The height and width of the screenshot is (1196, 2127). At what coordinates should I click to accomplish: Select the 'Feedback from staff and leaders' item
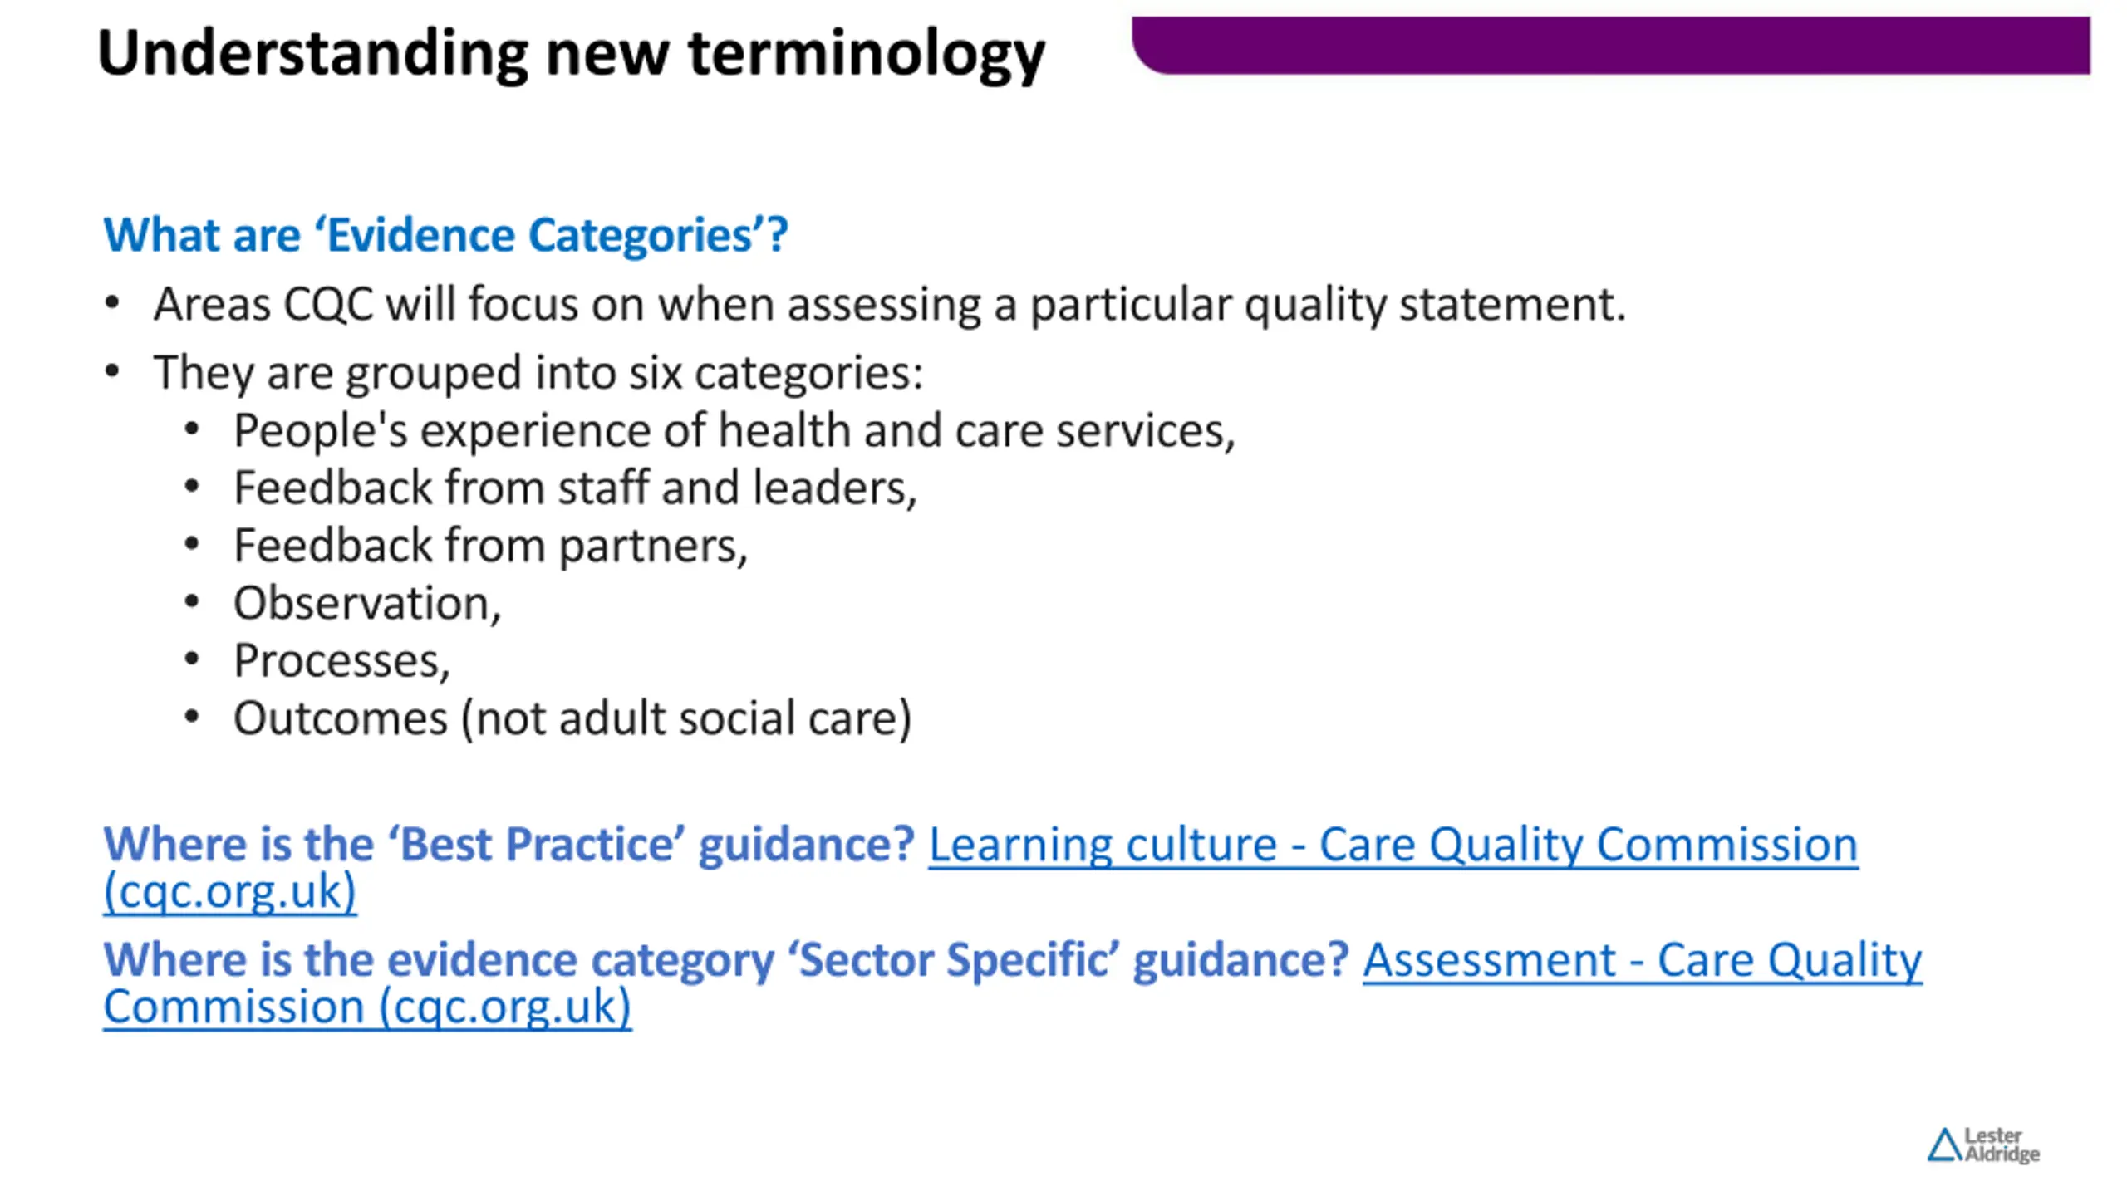click(575, 488)
